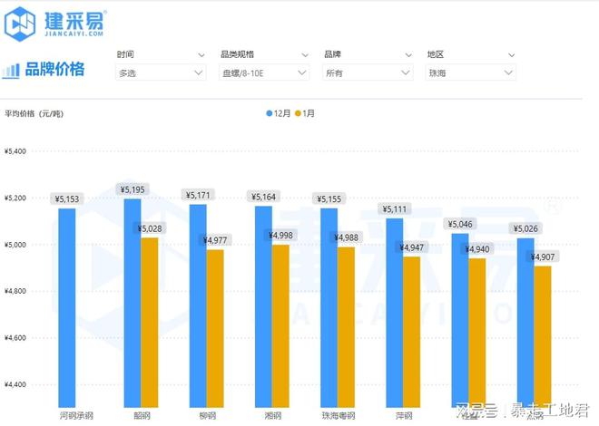Open the 所有 brand dropdown
The width and height of the screenshot is (599, 426).
[368, 73]
